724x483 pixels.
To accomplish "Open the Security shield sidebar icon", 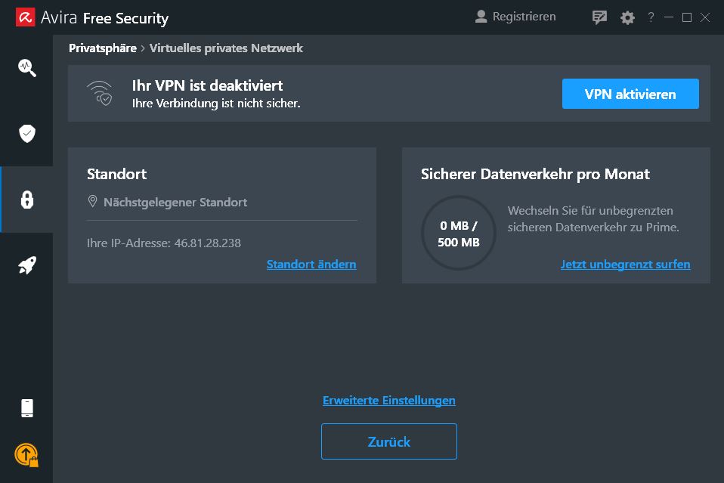I will (26, 134).
